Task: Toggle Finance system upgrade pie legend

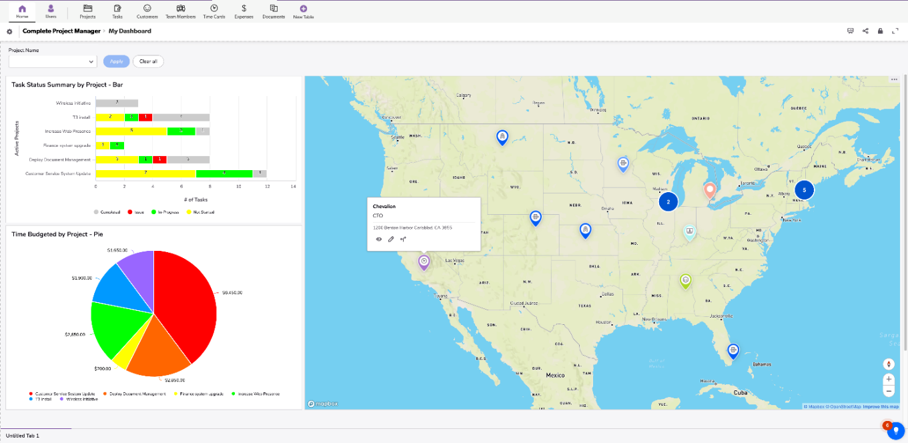Action: 199,394
